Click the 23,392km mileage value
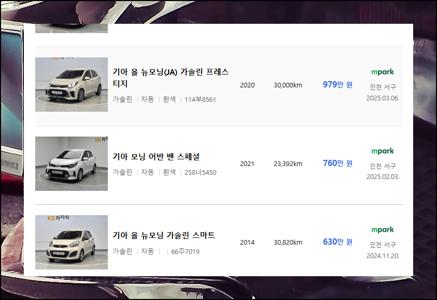 288,164
